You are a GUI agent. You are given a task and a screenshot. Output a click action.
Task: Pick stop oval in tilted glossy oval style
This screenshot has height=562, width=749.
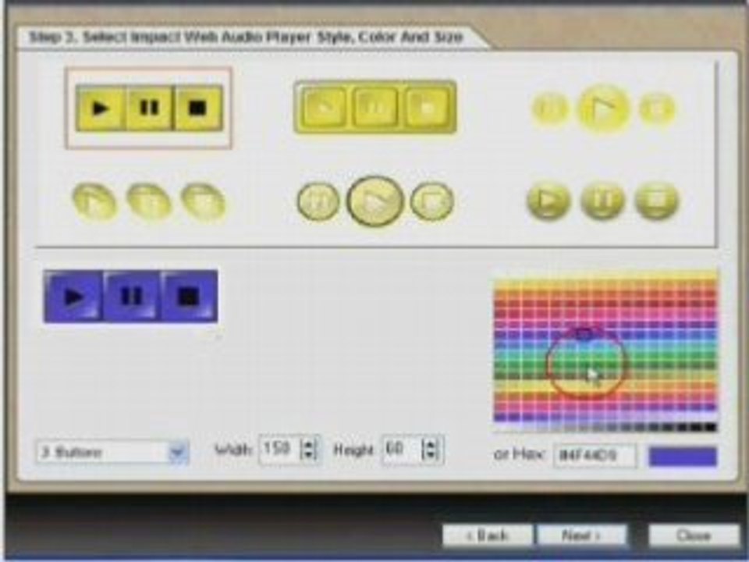click(x=204, y=203)
